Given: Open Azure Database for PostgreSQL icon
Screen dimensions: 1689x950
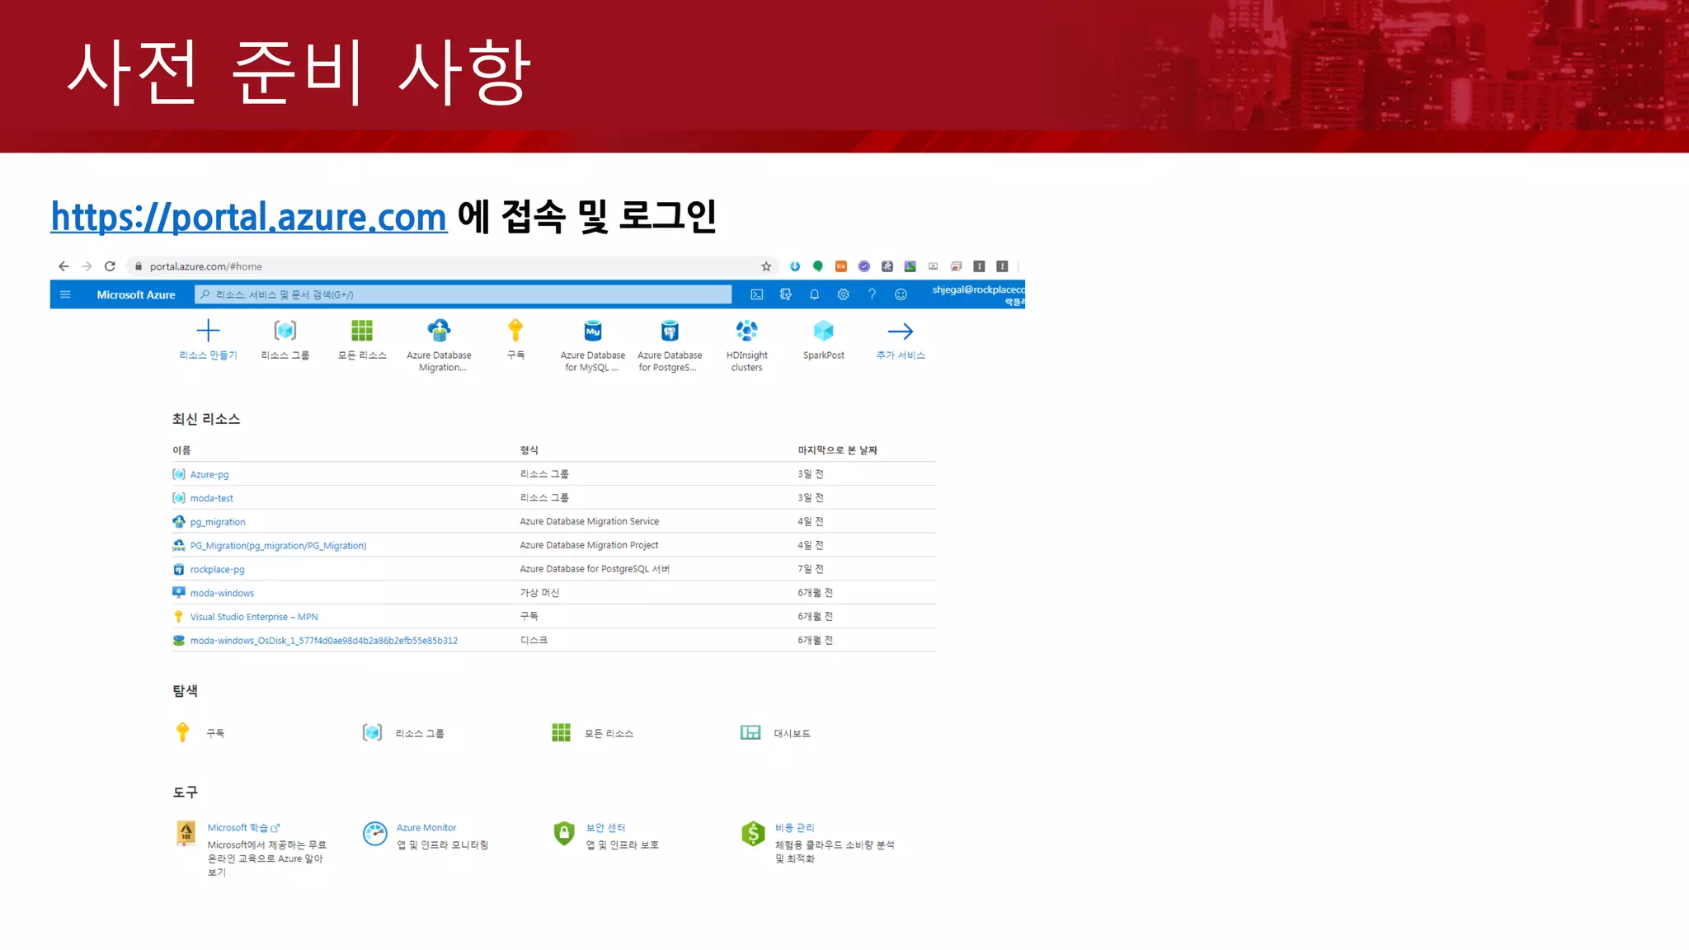Looking at the screenshot, I should click(x=670, y=331).
